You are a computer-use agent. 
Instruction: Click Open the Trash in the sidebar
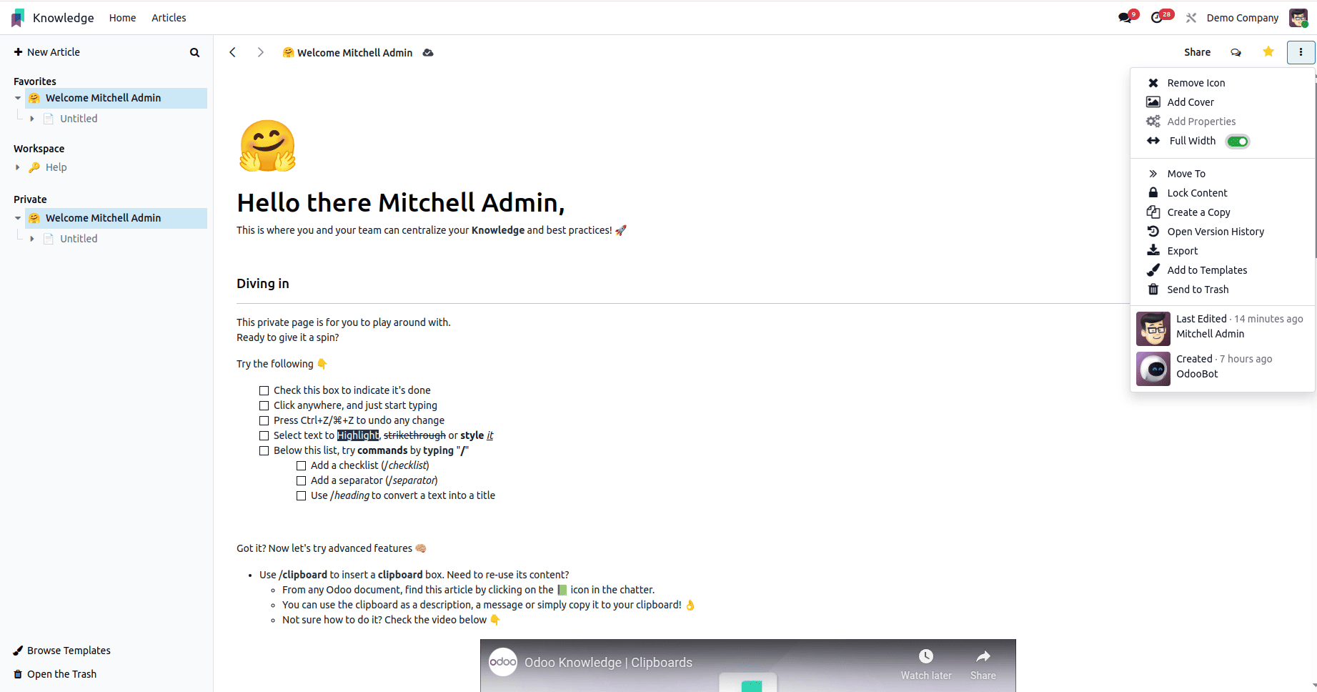(55, 674)
